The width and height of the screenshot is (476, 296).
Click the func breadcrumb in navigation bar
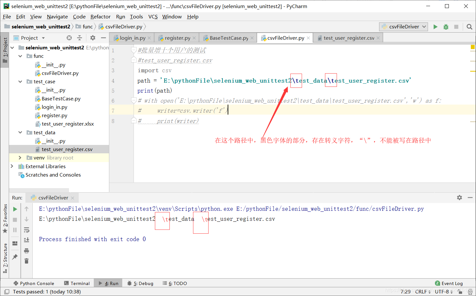point(84,27)
